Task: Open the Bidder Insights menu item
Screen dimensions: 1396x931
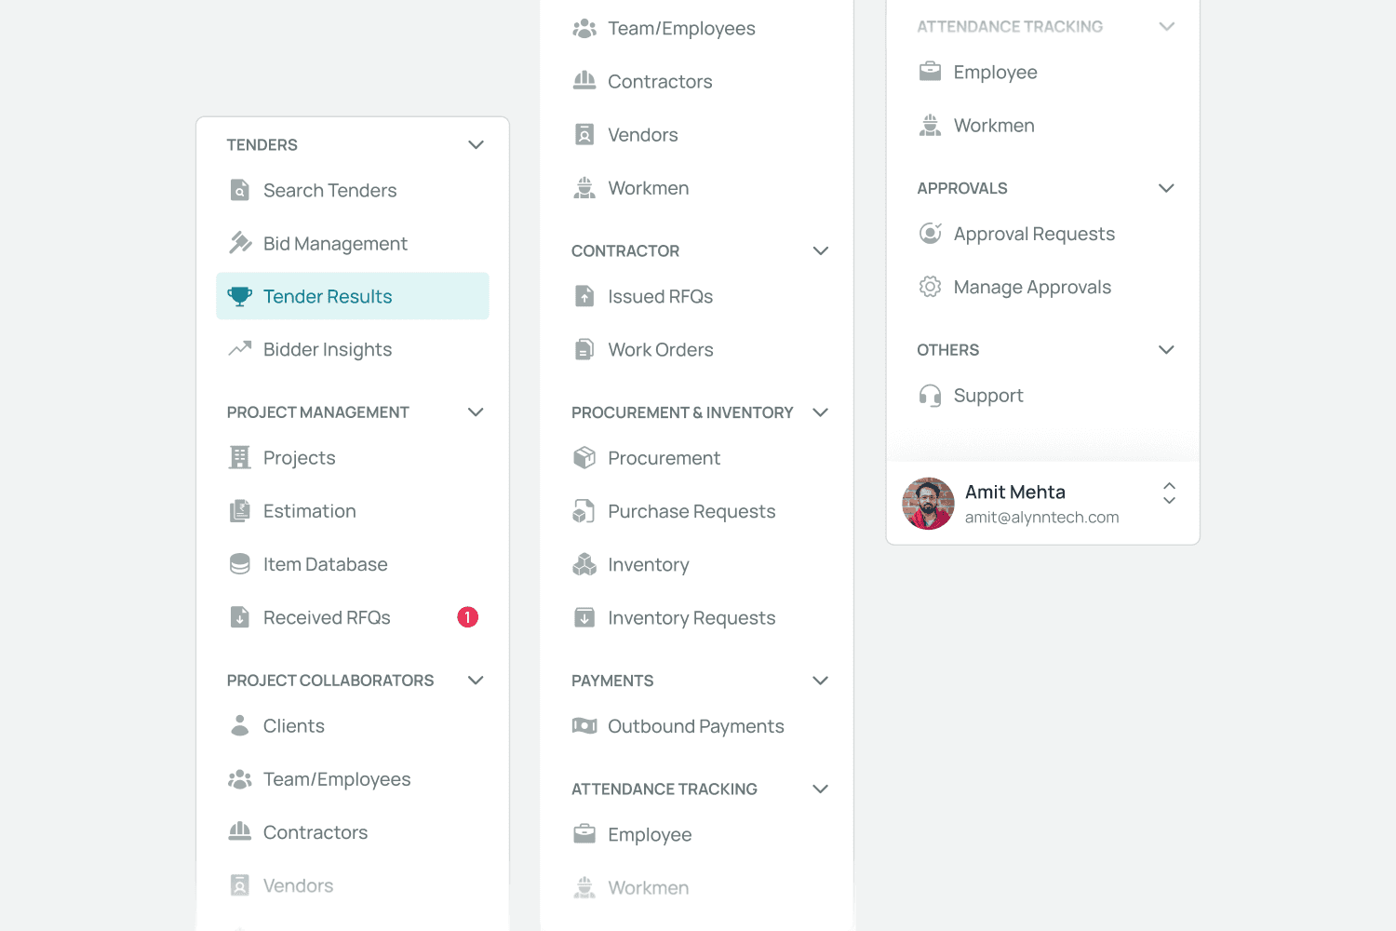Action: 353,349
